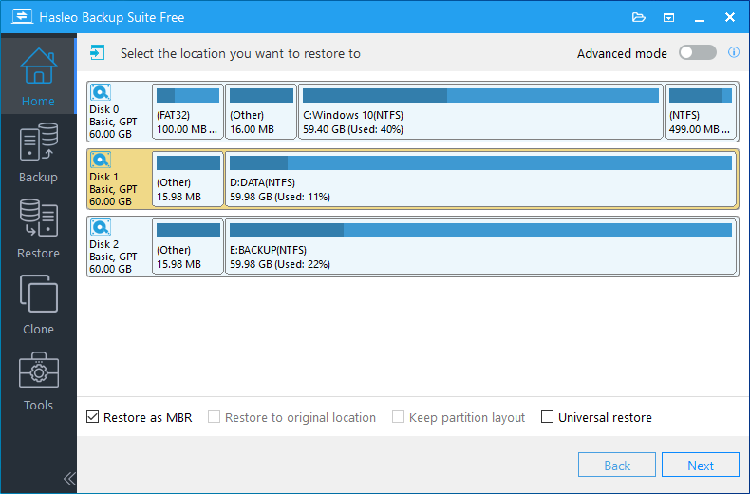The width and height of the screenshot is (750, 494).
Task: Select the Other 15.98 MB partition on Disk 2
Action: tap(188, 246)
